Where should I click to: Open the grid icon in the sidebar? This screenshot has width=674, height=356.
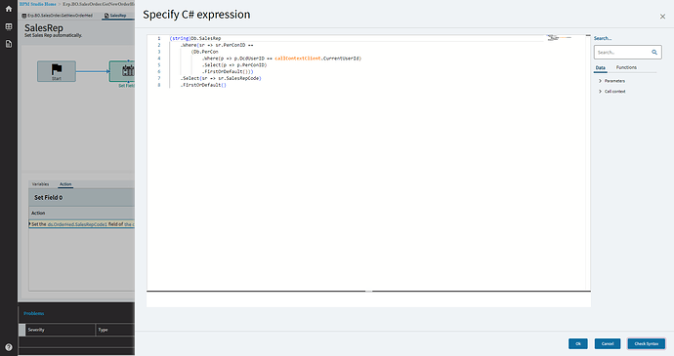tap(8, 26)
